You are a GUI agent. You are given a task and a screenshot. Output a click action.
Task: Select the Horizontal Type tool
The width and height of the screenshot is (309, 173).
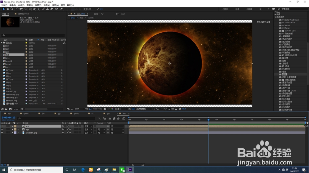click(x=38, y=9)
